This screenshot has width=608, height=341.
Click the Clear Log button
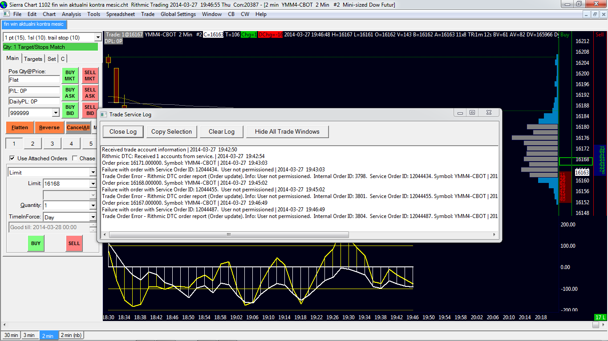pyautogui.click(x=222, y=131)
